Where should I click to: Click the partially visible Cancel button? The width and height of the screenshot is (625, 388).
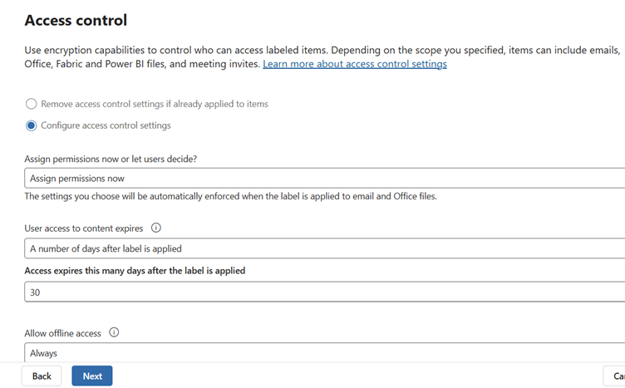tap(615, 376)
